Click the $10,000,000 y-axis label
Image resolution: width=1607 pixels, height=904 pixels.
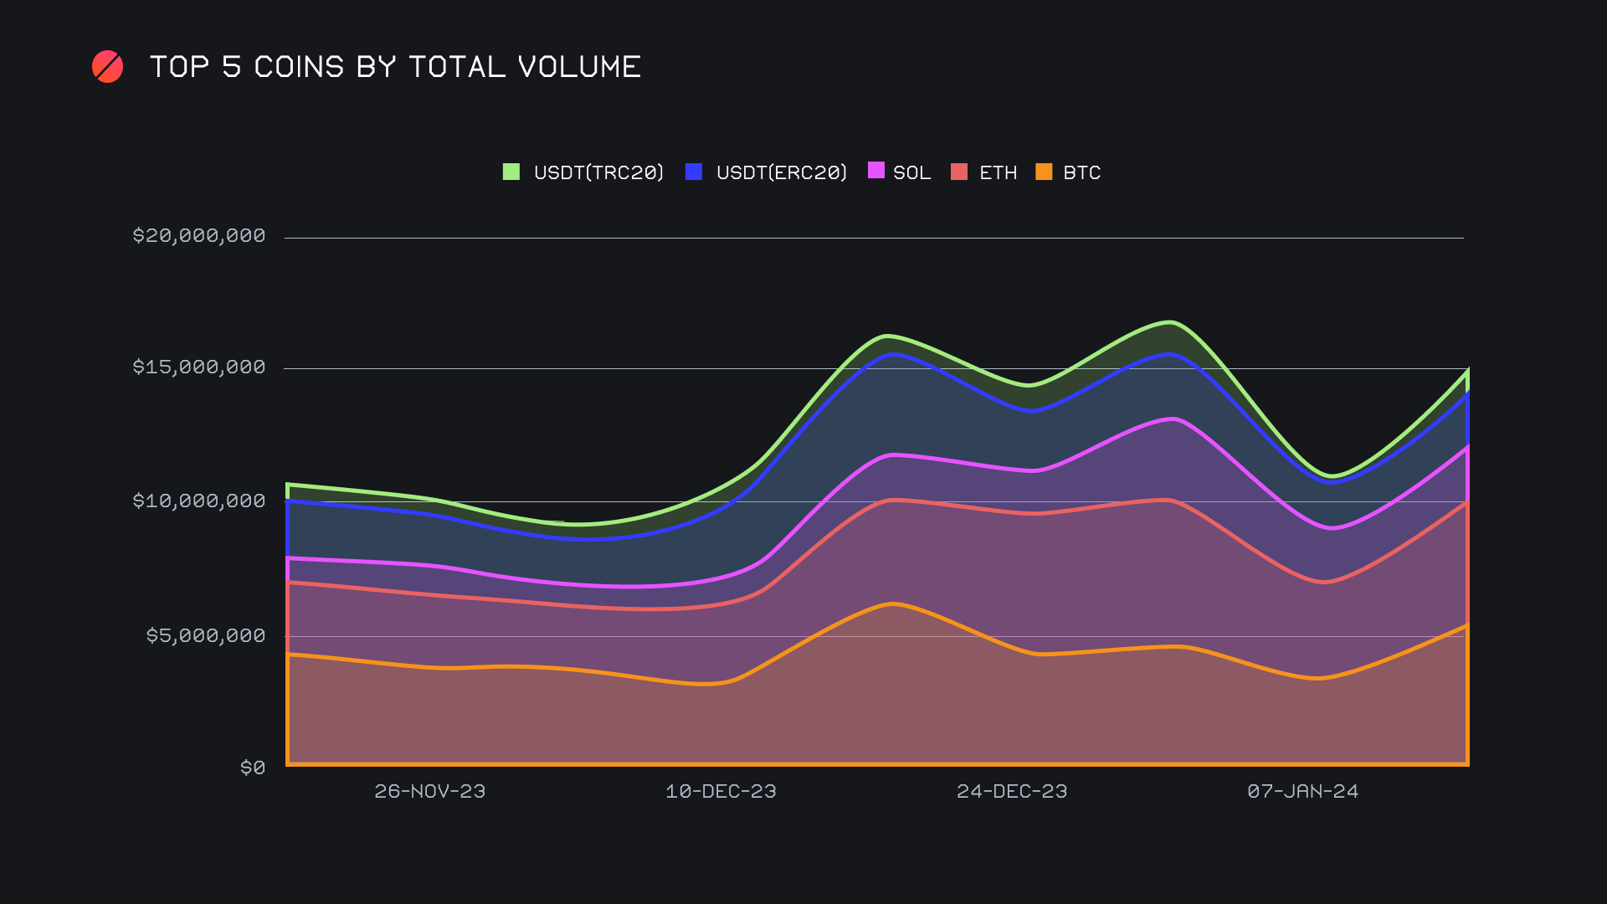[199, 501]
